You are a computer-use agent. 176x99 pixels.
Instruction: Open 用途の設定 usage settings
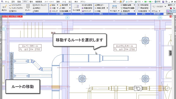pos(143,8)
